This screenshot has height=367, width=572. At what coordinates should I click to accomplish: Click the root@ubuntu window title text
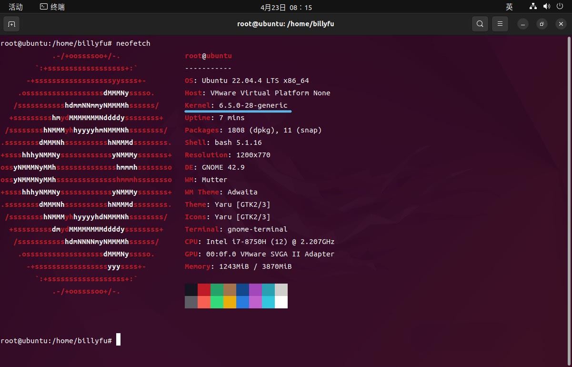(286, 24)
